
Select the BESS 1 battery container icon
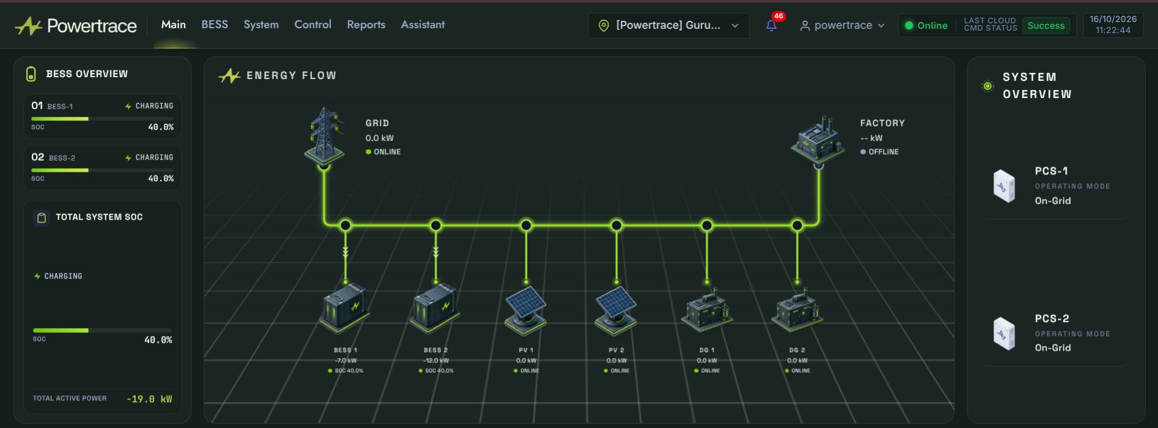pyautogui.click(x=344, y=308)
